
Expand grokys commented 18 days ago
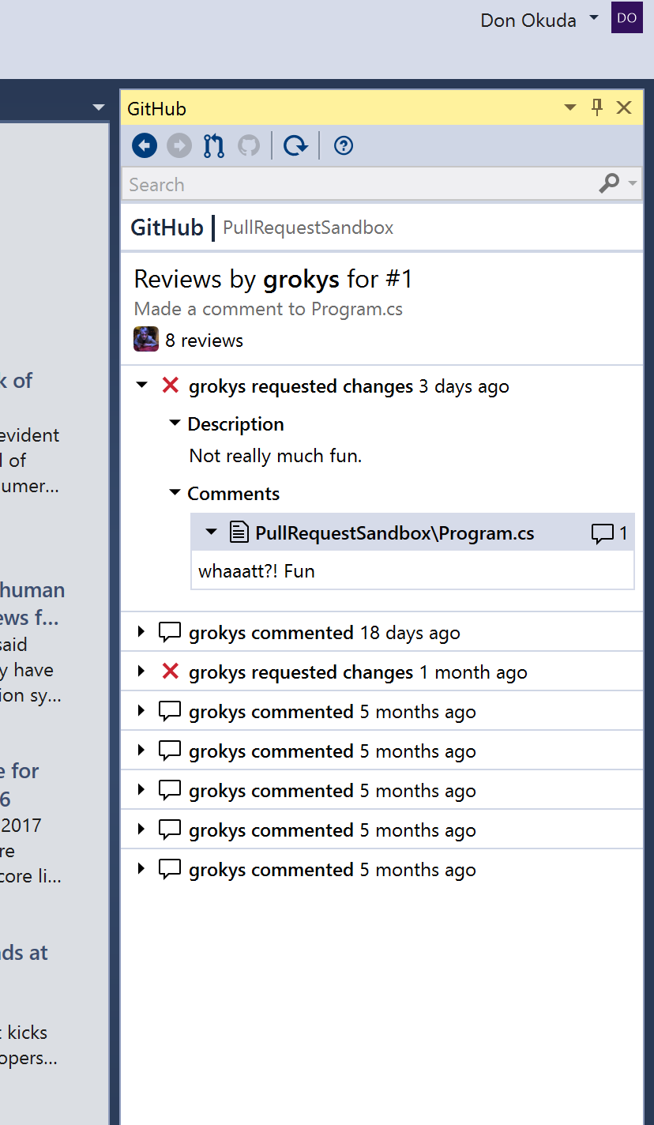pos(142,631)
